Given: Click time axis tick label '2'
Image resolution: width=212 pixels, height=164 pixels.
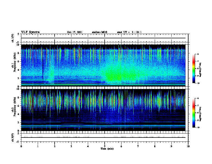Looking at the screenshot, I should [55, 146].
